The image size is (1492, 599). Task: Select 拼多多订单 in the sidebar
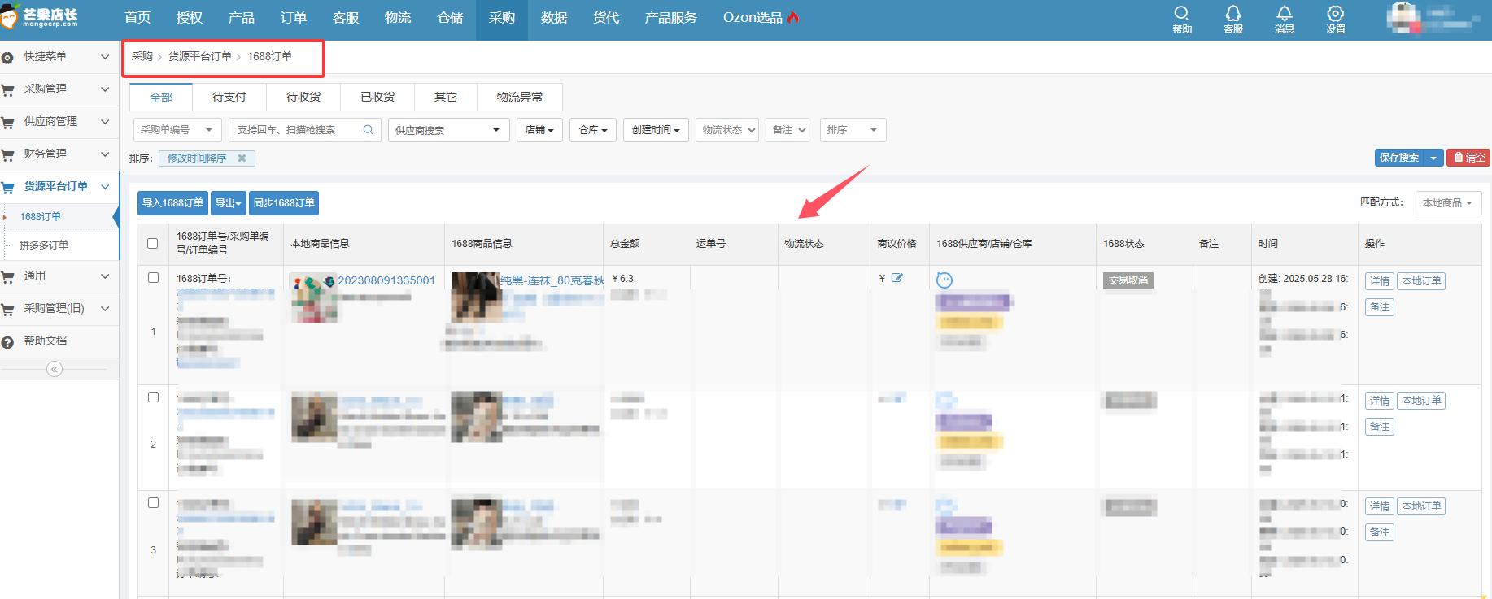point(44,245)
